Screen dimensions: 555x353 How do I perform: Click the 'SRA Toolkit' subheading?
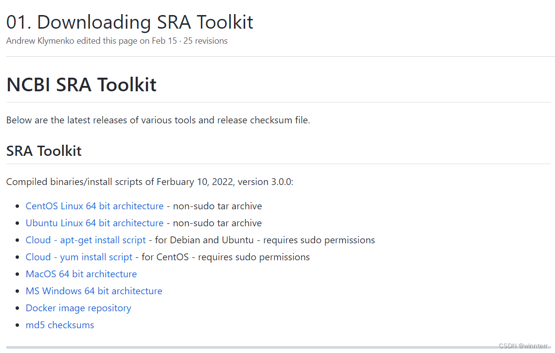point(44,151)
